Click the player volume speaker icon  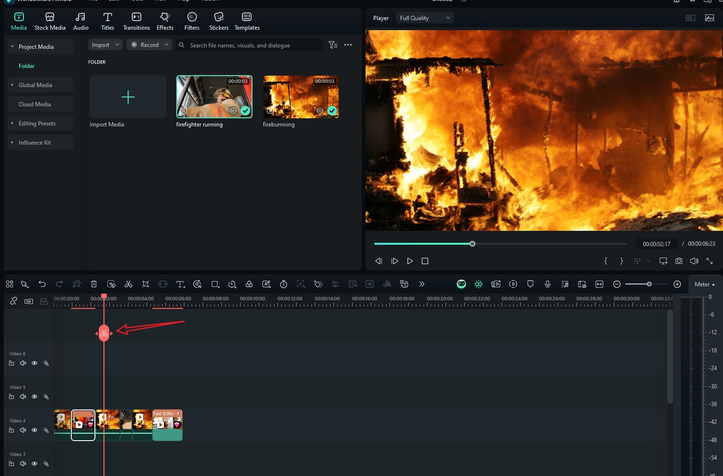(694, 261)
